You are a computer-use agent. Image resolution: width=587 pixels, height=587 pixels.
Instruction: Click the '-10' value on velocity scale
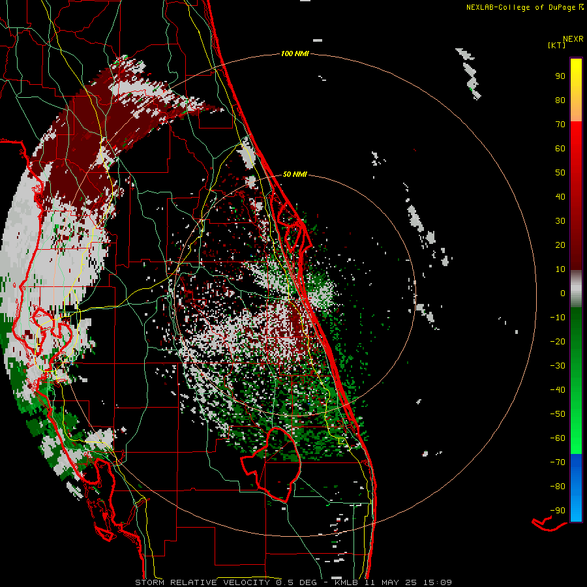[x=558, y=318]
